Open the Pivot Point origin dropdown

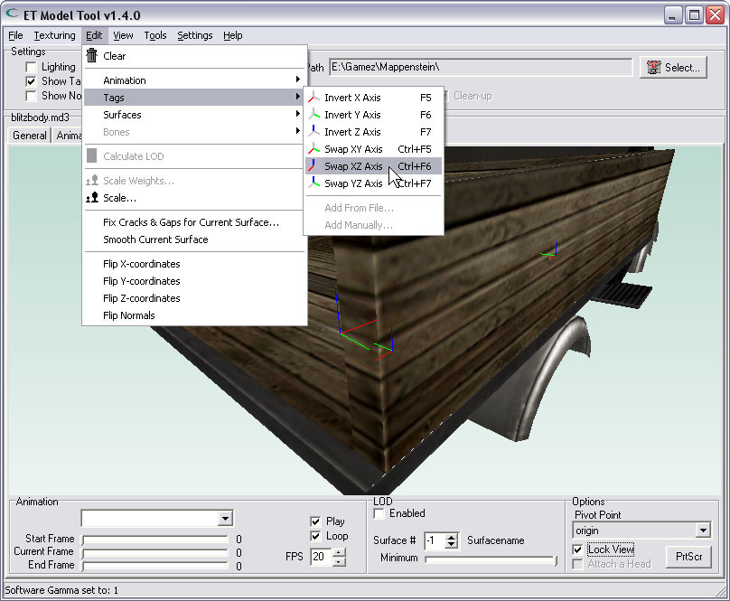(x=703, y=531)
